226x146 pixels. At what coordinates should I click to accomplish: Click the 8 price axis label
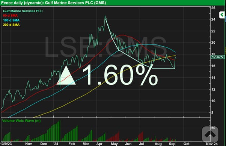(x=212, y=113)
